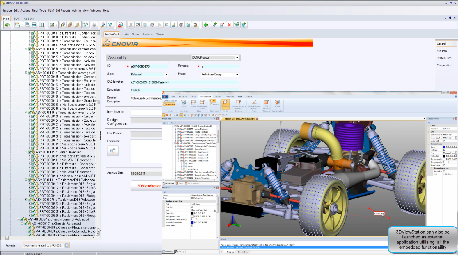
Task: Click the green plus Add icon
Action: [x=206, y=25]
